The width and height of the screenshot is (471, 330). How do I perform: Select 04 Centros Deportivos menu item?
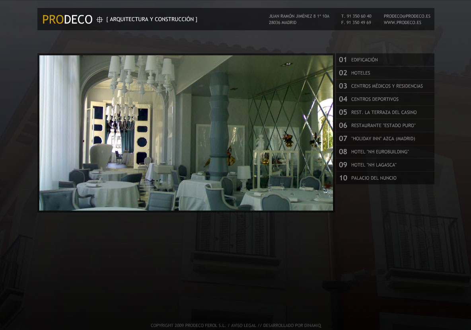click(385, 99)
